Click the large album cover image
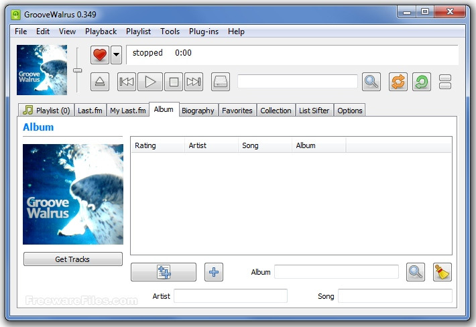 pyautogui.click(x=73, y=194)
